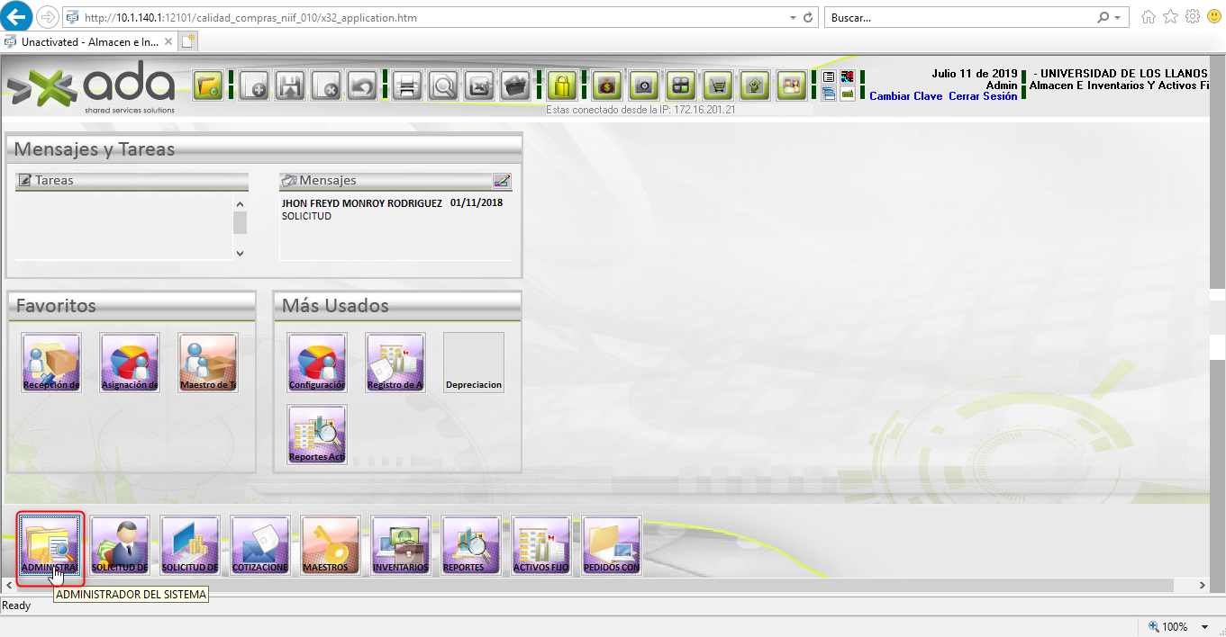Click the small list document icon near Cambiar Clave
The width and height of the screenshot is (1226, 637).
click(x=830, y=77)
